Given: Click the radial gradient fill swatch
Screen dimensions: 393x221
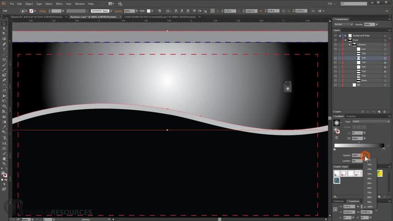Looking at the screenshot, I should tap(336, 122).
